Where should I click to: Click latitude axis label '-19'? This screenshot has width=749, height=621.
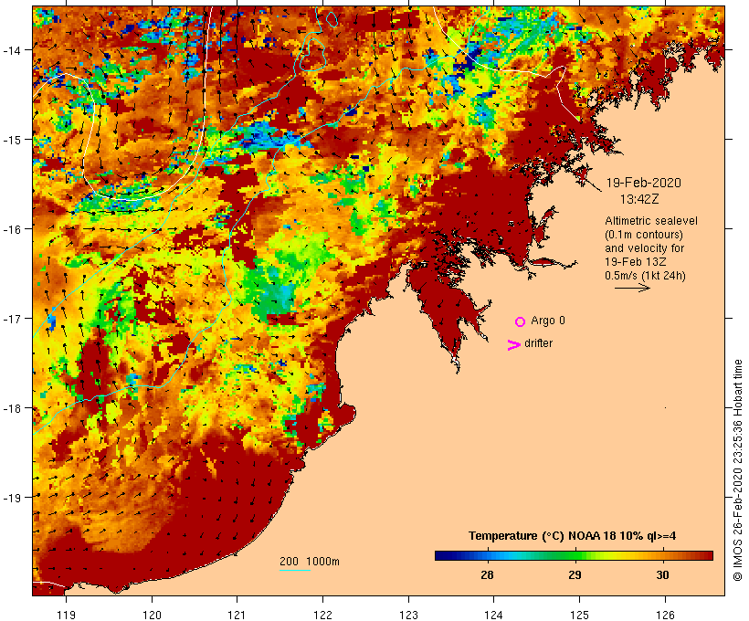(12, 498)
